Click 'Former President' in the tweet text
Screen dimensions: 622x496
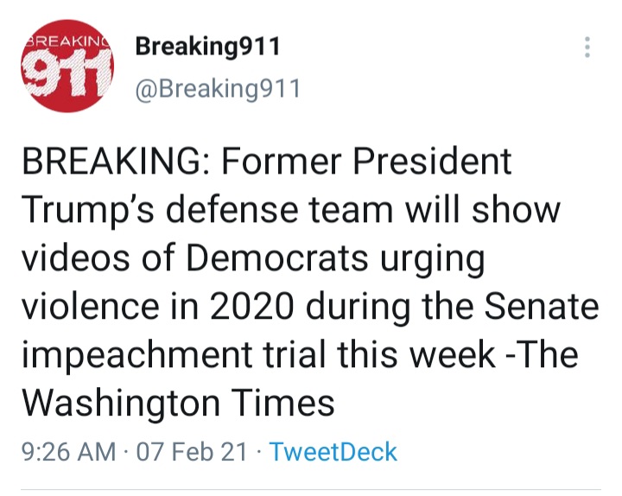click(366, 162)
